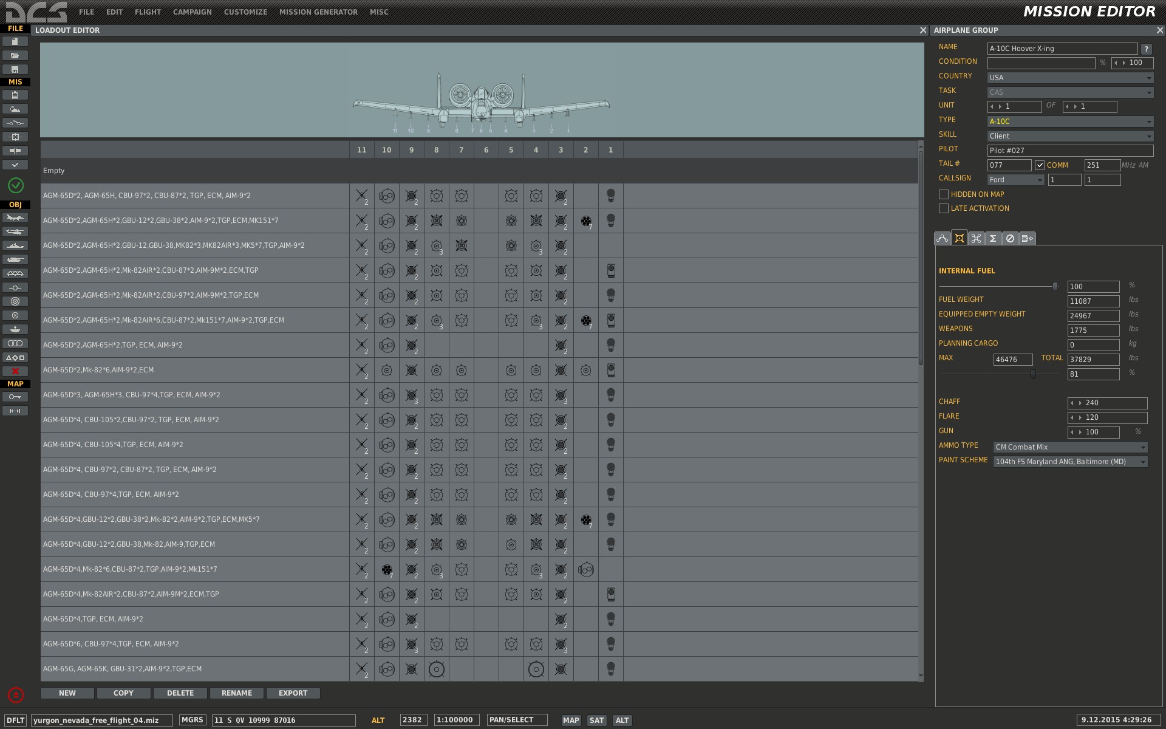Click the weather settings sidebar icon
Screen dimensions: 1166x729
coord(15,109)
